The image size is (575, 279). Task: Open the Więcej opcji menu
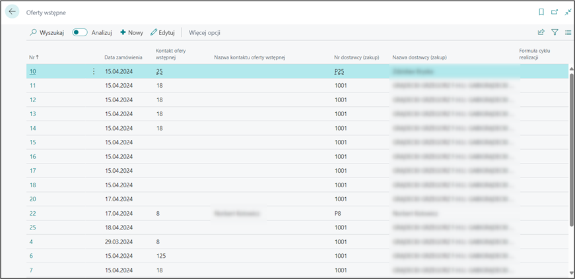coord(205,32)
